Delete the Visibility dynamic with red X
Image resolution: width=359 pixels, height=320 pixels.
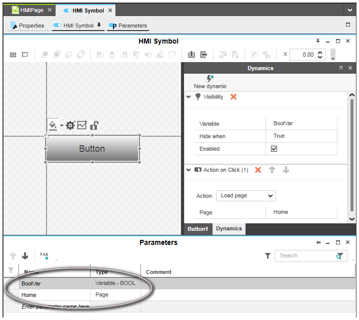point(233,97)
